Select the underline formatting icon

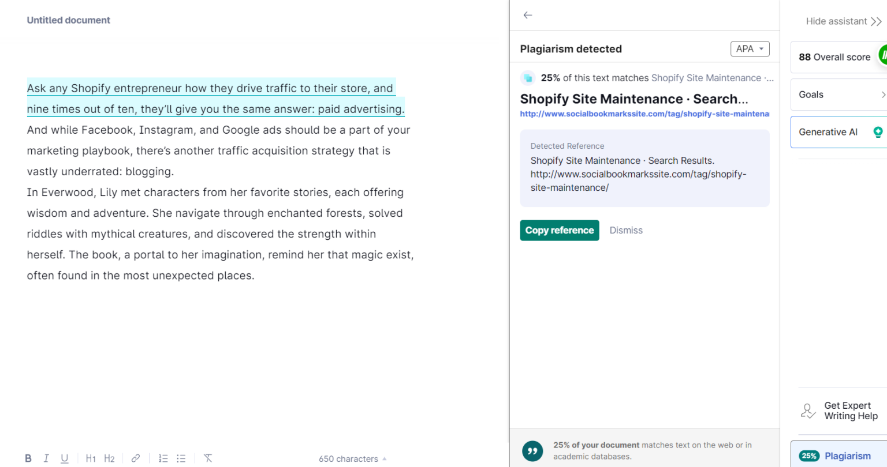(64, 458)
